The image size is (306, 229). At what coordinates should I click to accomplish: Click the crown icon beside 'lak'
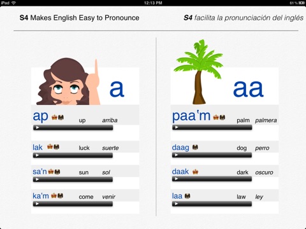pyautogui.click(x=50, y=146)
